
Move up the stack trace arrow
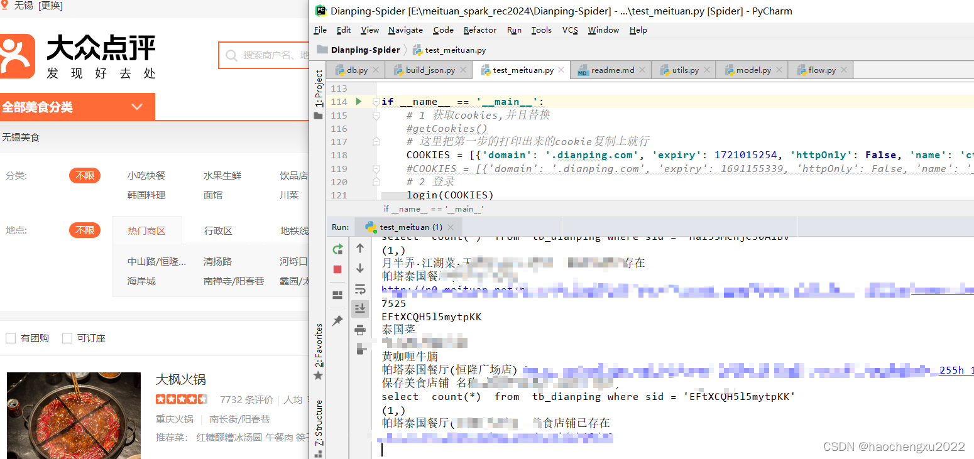[360, 249]
